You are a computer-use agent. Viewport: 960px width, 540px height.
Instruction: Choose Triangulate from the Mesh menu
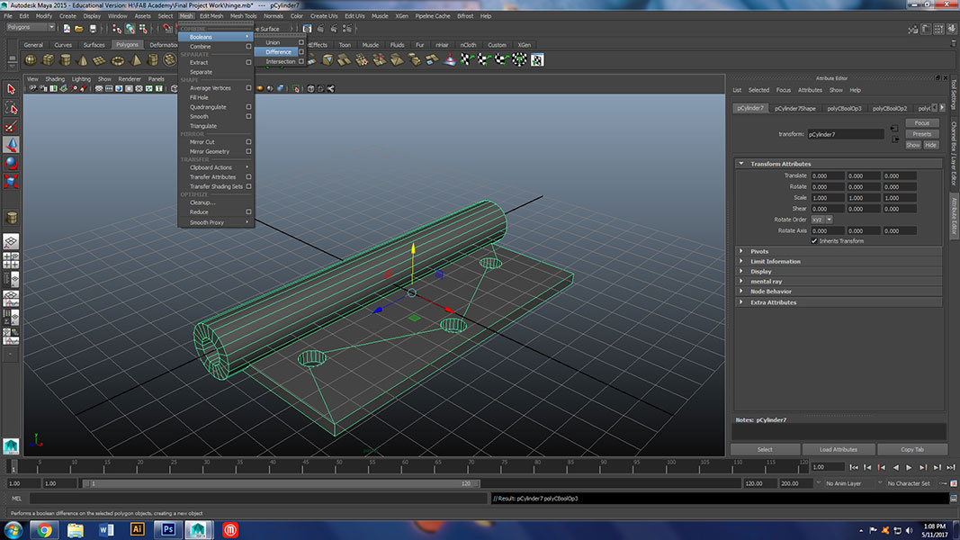(x=203, y=126)
